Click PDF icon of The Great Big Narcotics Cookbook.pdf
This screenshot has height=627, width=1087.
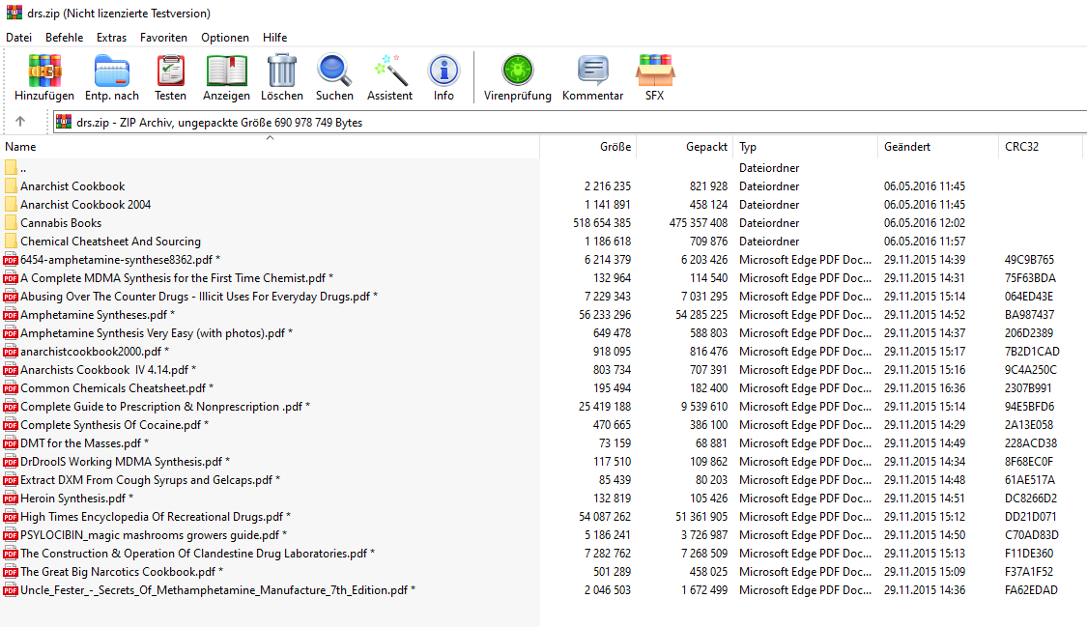pos(11,572)
